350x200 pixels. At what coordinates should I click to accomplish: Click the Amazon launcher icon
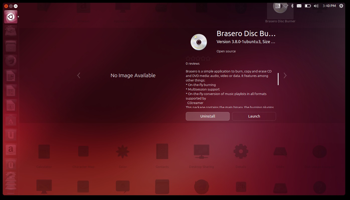(11, 150)
